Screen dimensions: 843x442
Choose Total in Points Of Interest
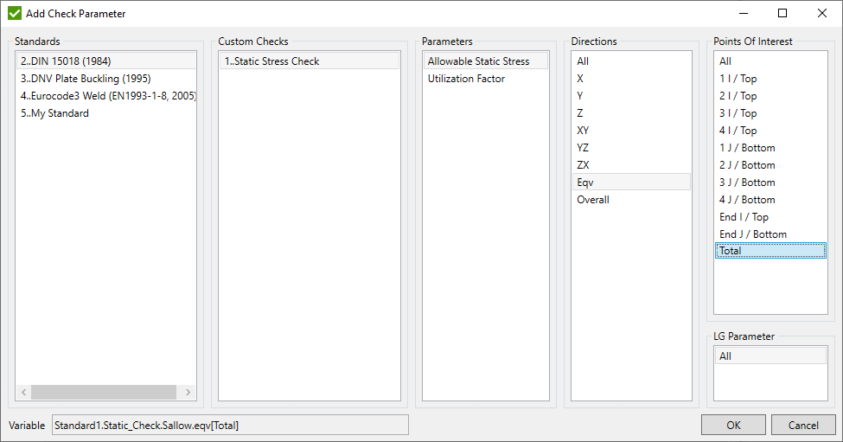click(x=731, y=251)
